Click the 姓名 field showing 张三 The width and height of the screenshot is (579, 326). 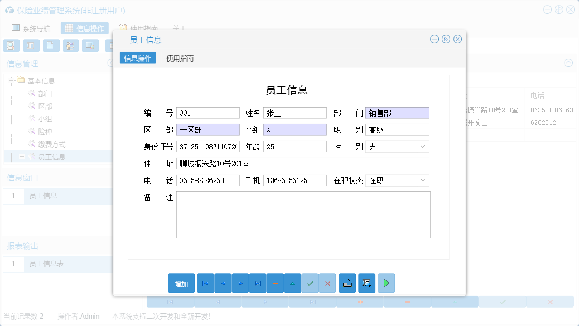tap(295, 112)
